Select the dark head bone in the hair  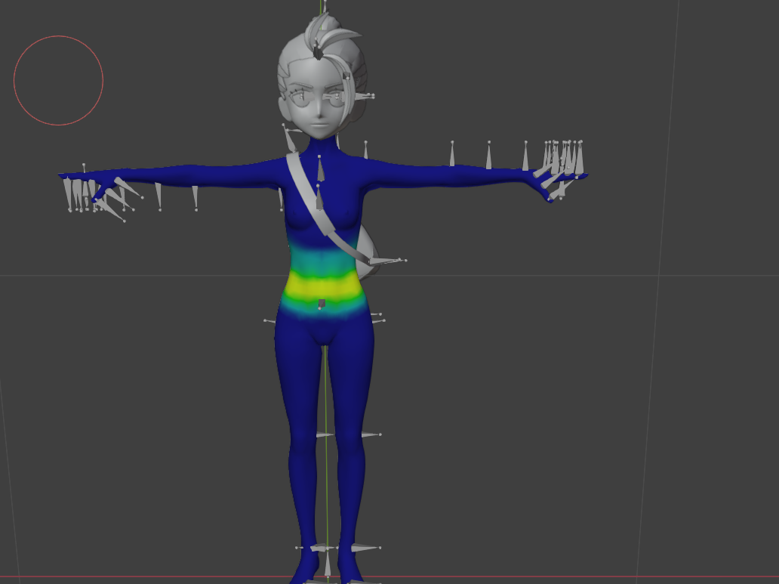pyautogui.click(x=318, y=51)
